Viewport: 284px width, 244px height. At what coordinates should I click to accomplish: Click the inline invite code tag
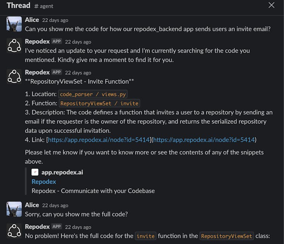pyautogui.click(x=145, y=236)
